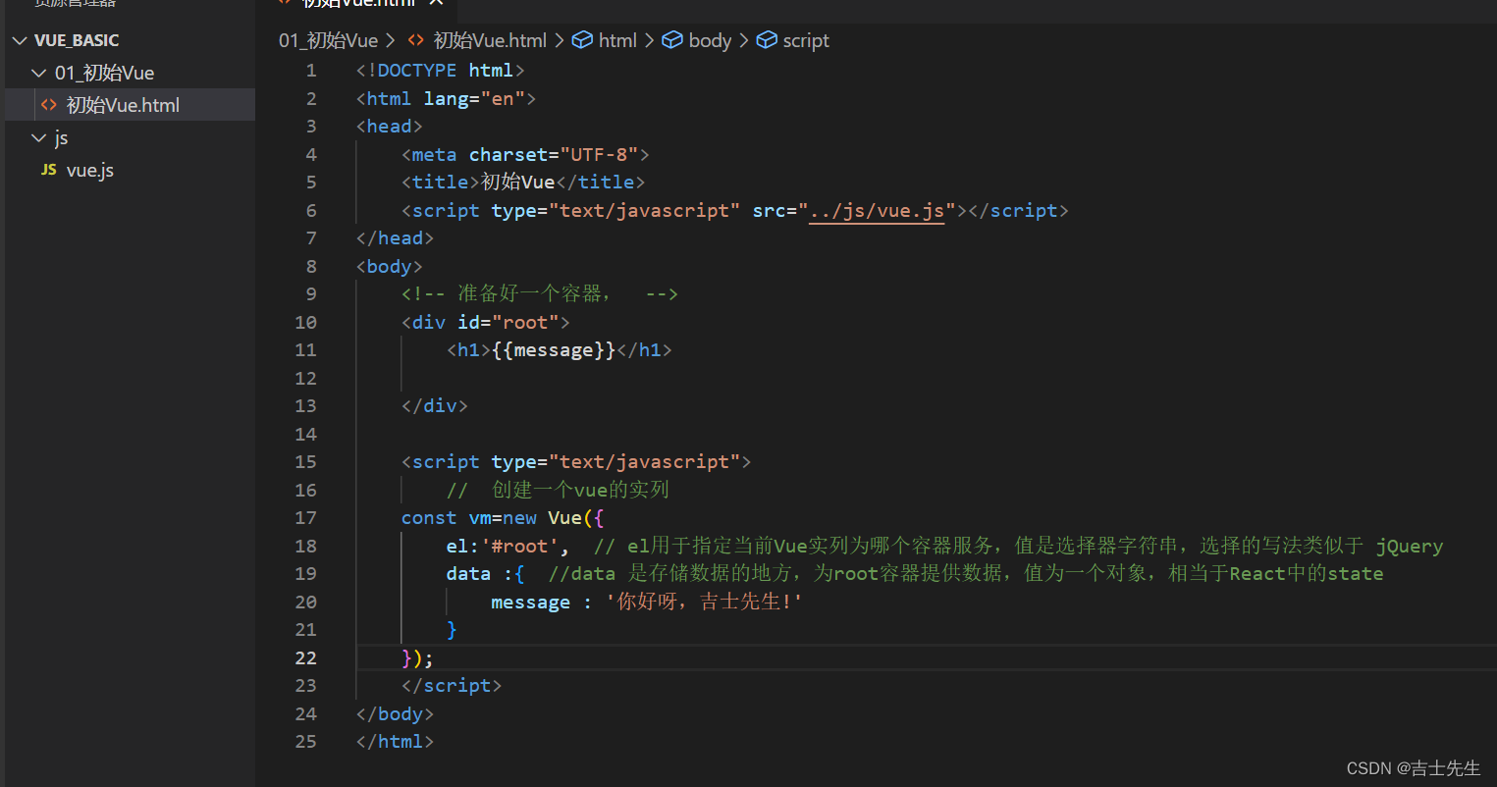The height and width of the screenshot is (787, 1497).
Task: Follow the ../js/vue.js source link
Action: click(x=877, y=210)
